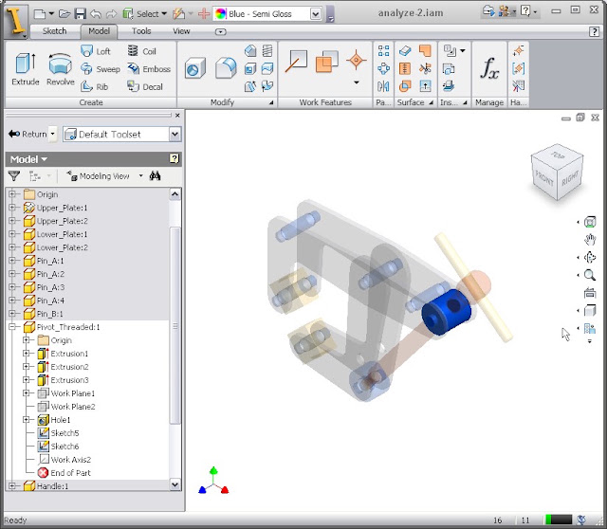
Task: Activate the Rib tool
Action: coord(95,86)
